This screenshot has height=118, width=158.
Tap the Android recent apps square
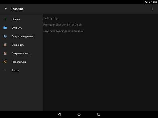pyautogui.click(x=99, y=114)
